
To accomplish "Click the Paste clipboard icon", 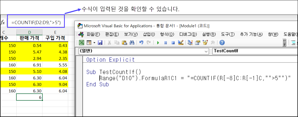I will (124, 43).
